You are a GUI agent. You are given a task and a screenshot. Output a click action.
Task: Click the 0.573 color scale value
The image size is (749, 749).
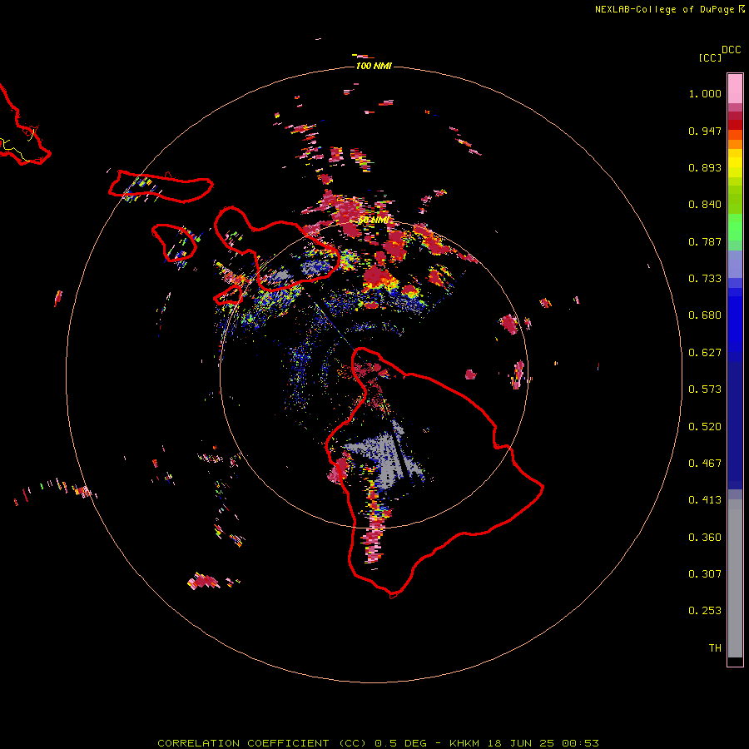pos(705,389)
